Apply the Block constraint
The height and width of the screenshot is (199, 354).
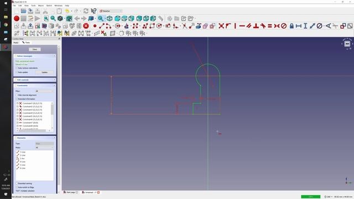284,26
